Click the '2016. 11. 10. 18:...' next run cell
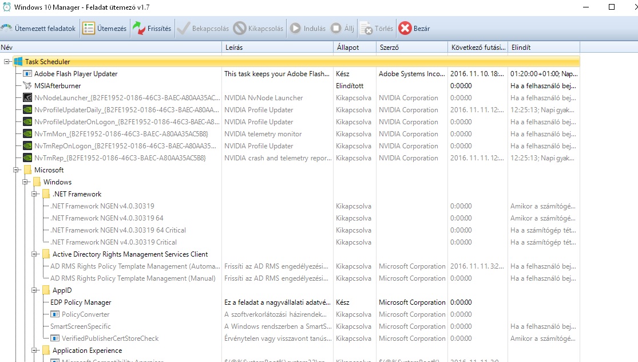This screenshot has height=362, width=638. tap(477, 74)
